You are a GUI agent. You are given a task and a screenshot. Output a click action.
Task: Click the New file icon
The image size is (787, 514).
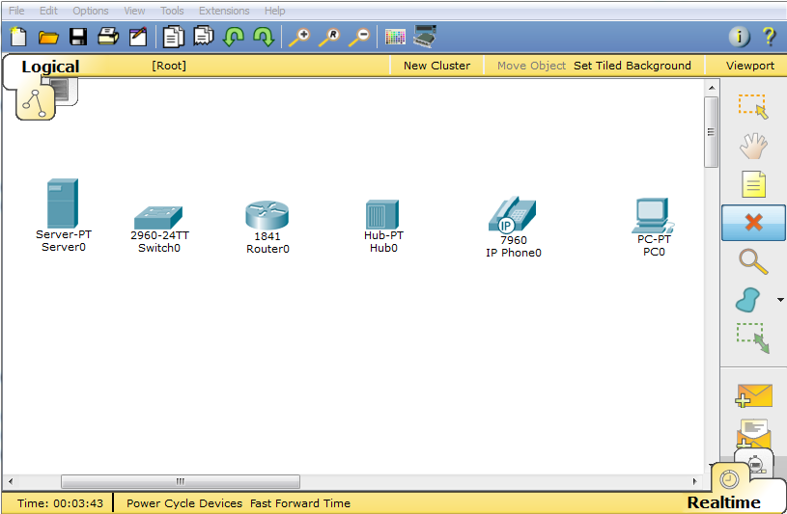[x=18, y=37]
